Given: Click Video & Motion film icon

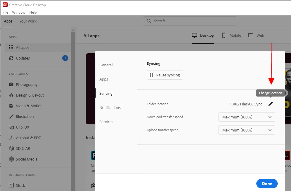Looking at the screenshot, I should (11, 106).
